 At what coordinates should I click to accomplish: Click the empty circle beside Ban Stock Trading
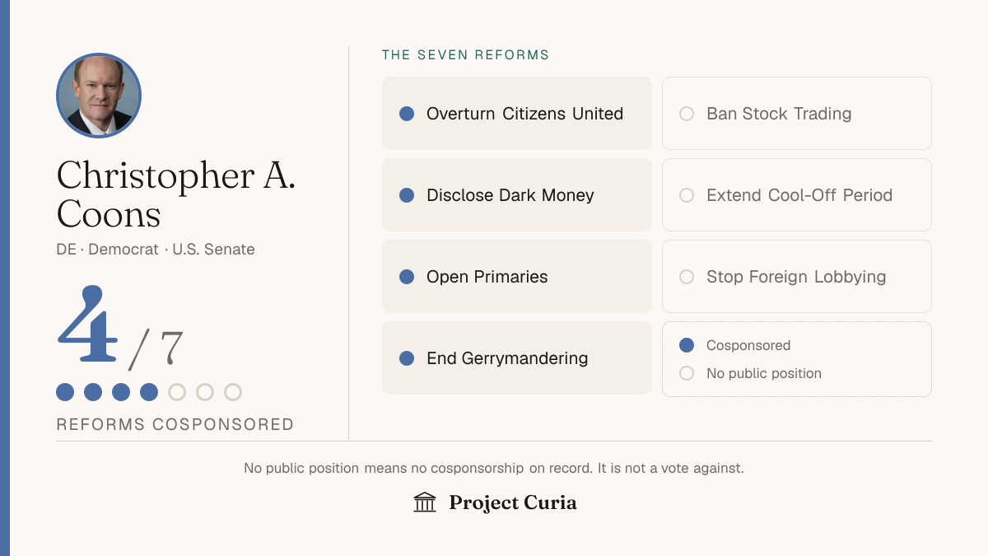(x=687, y=114)
